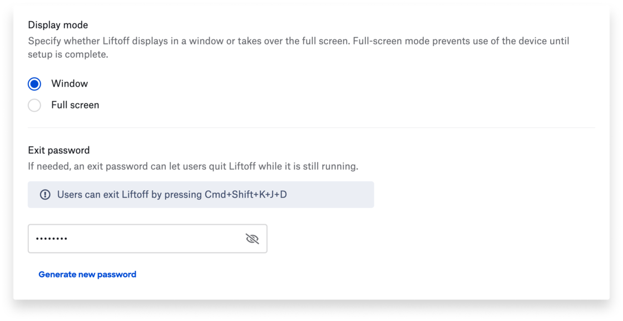Click Generate new password
Screen dimensions: 623x321
point(87,274)
